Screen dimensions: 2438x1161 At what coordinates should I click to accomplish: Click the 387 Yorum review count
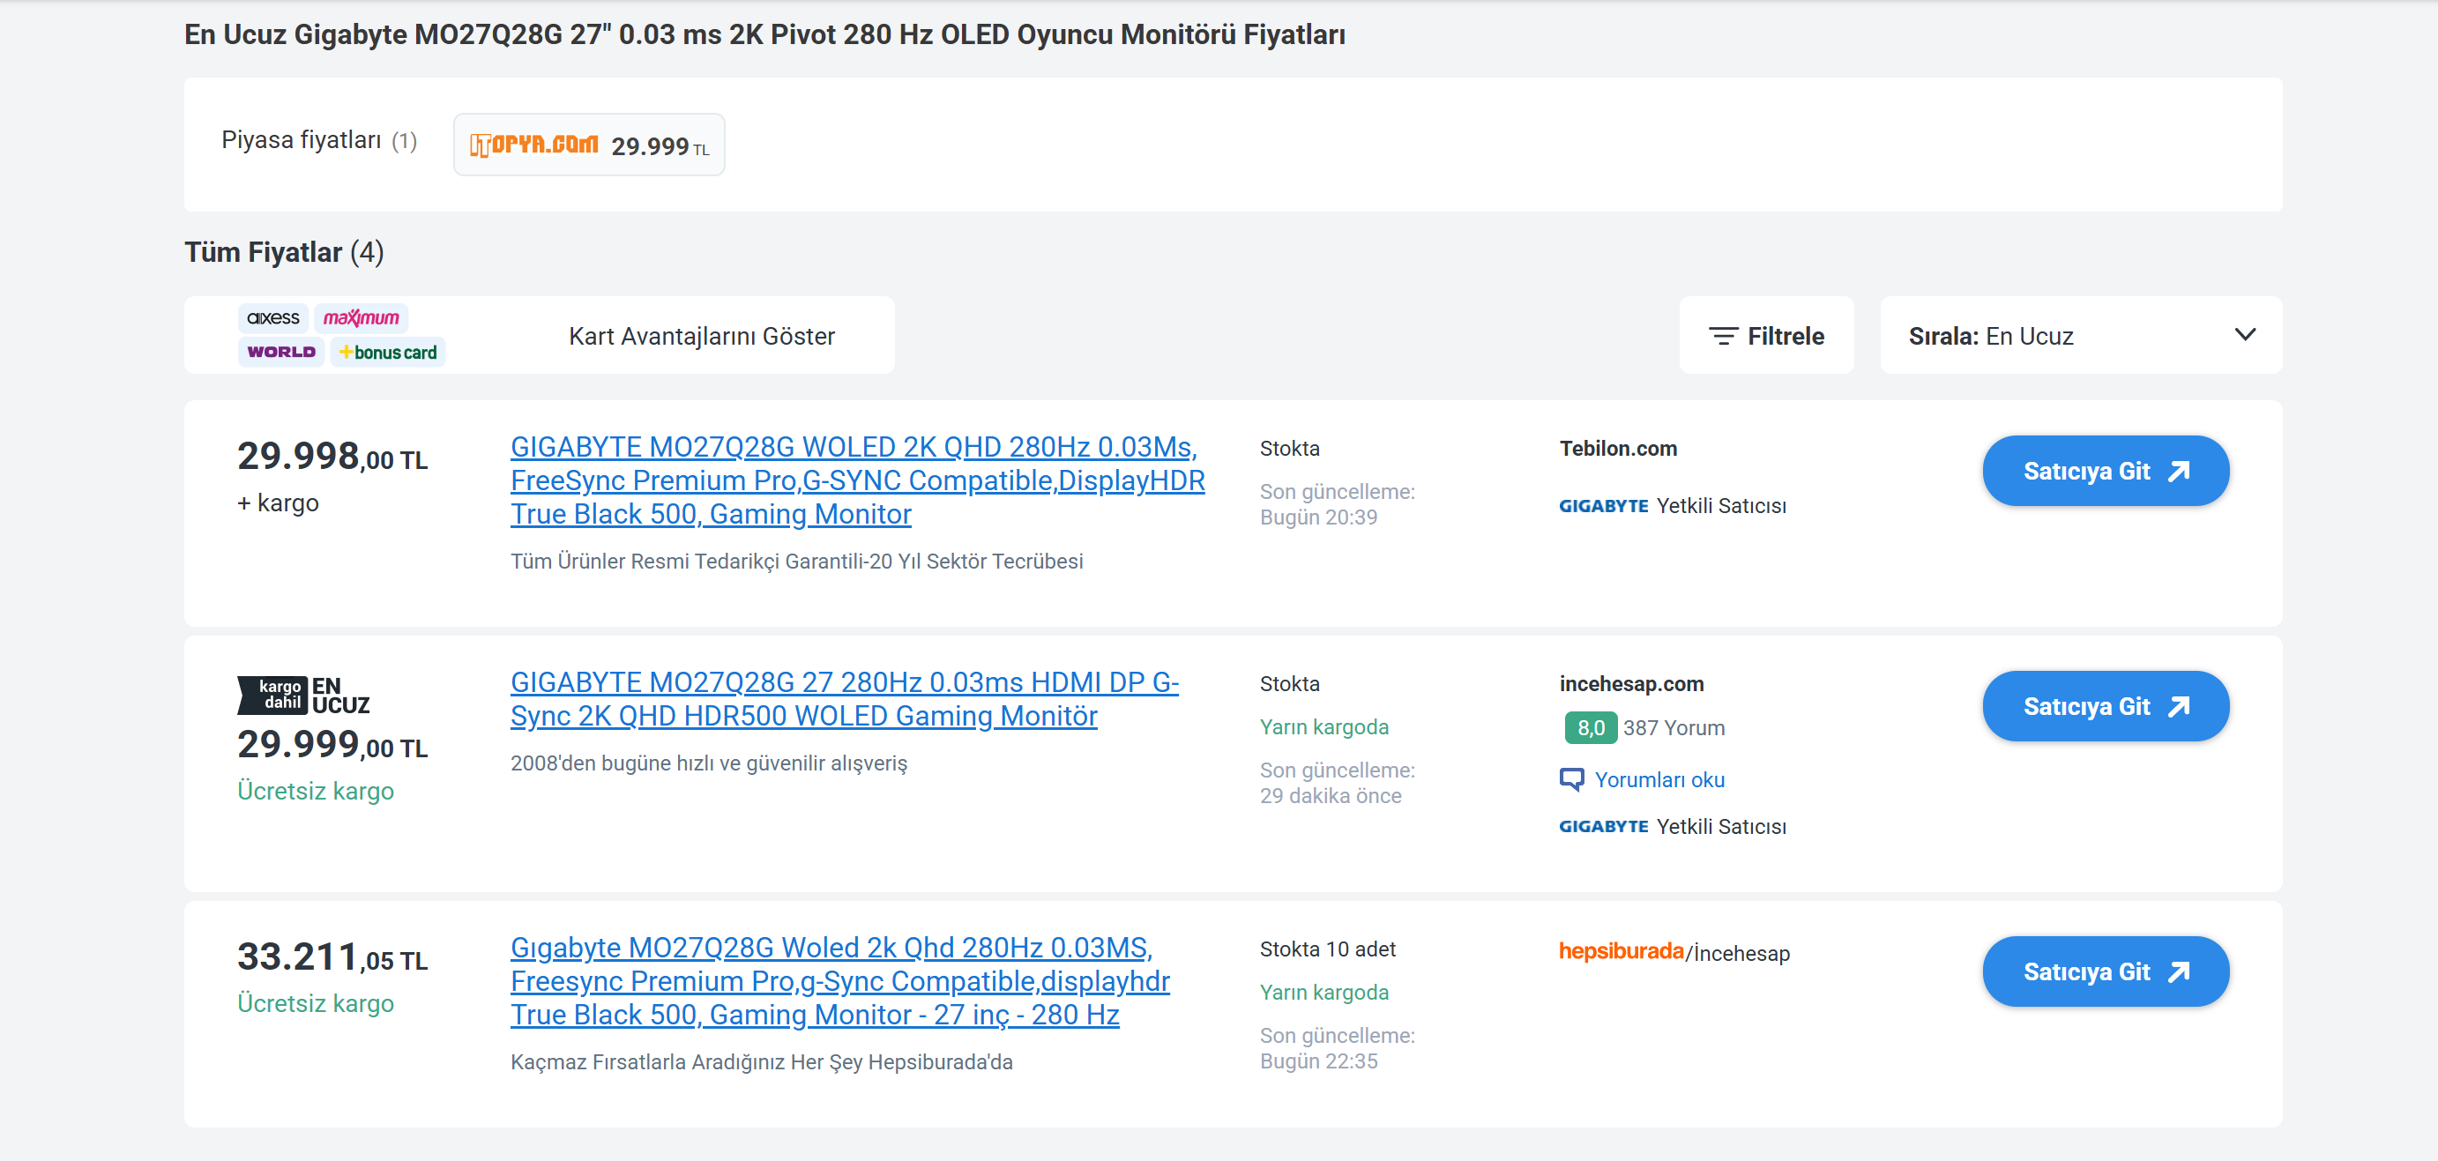1674,728
